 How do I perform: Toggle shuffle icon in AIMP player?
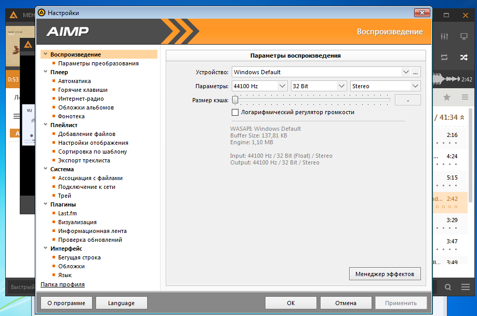(x=463, y=57)
